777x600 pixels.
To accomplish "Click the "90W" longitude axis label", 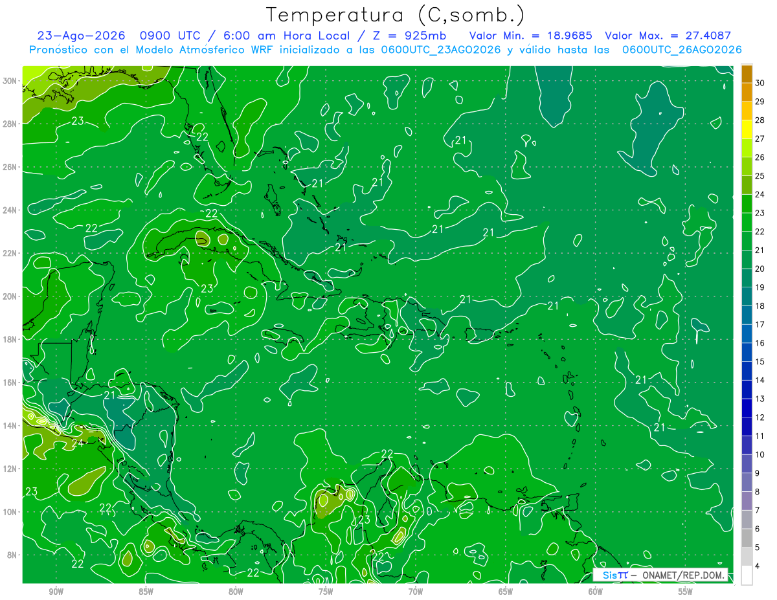I will coord(56,592).
